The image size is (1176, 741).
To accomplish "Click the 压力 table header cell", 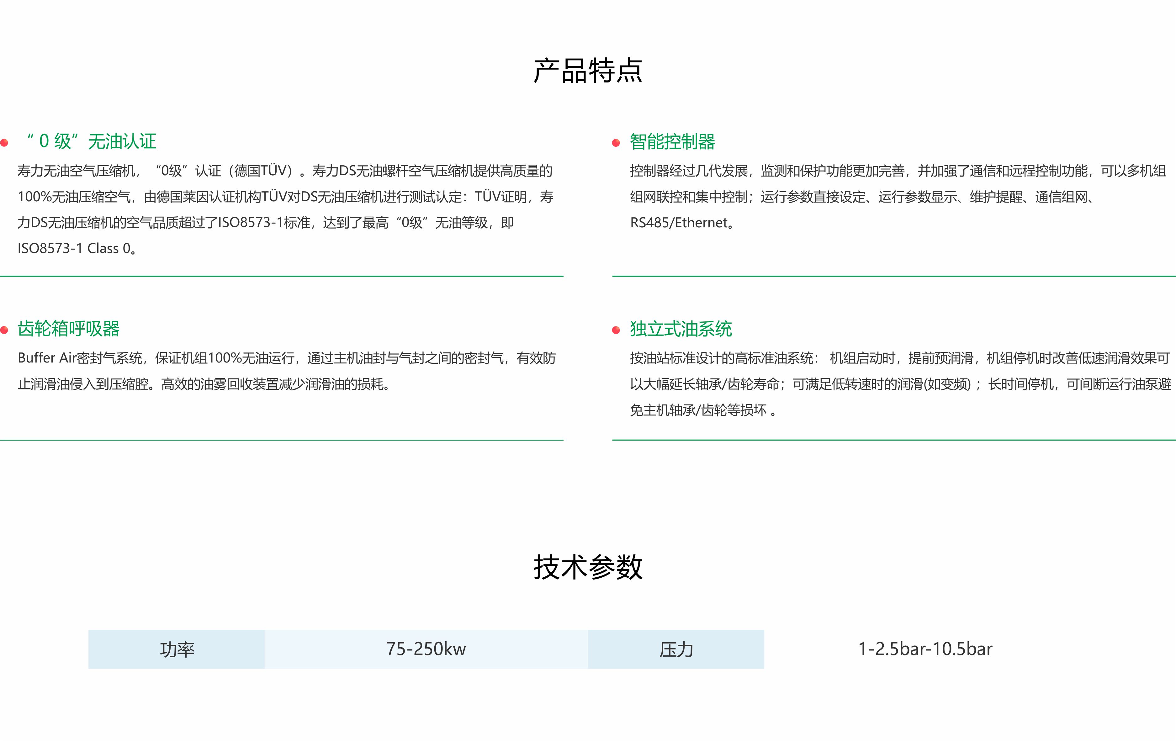I will pyautogui.click(x=676, y=649).
